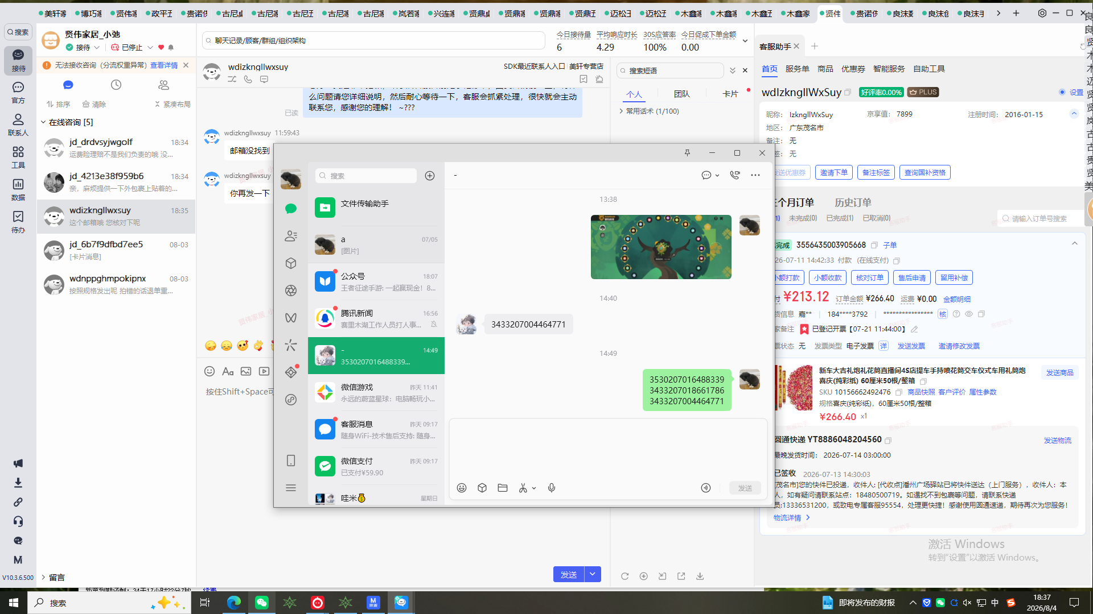Toggle the system volume mute icon in tray

(967, 603)
